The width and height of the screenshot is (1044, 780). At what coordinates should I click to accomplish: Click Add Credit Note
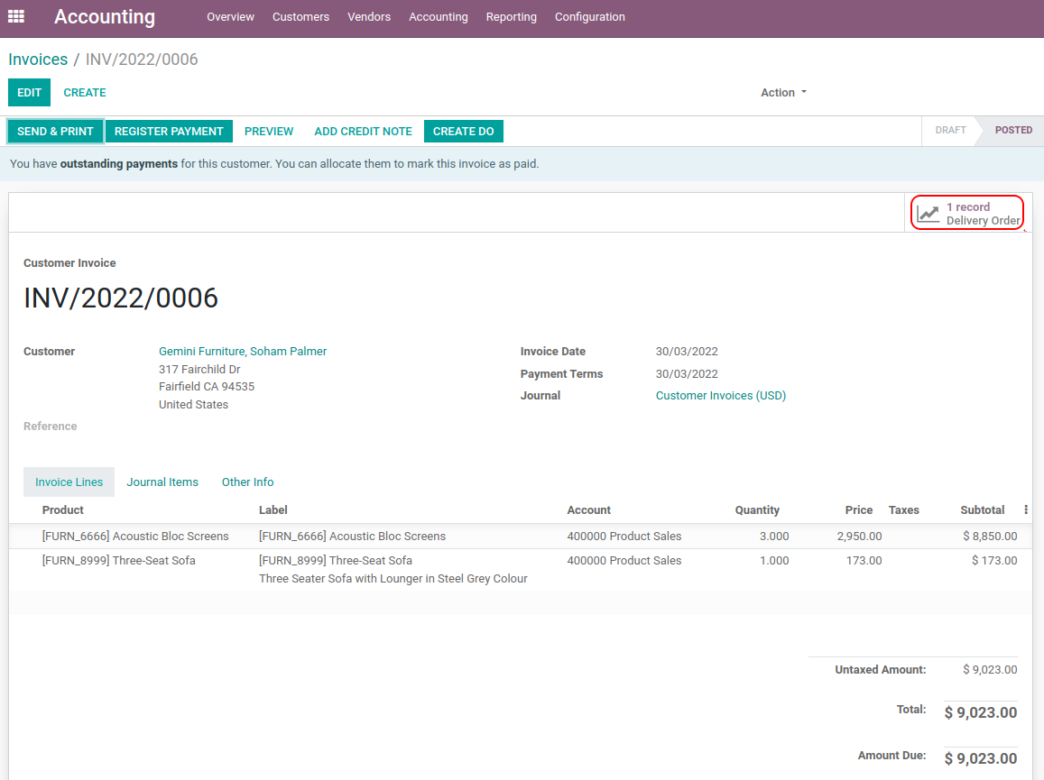tap(363, 132)
